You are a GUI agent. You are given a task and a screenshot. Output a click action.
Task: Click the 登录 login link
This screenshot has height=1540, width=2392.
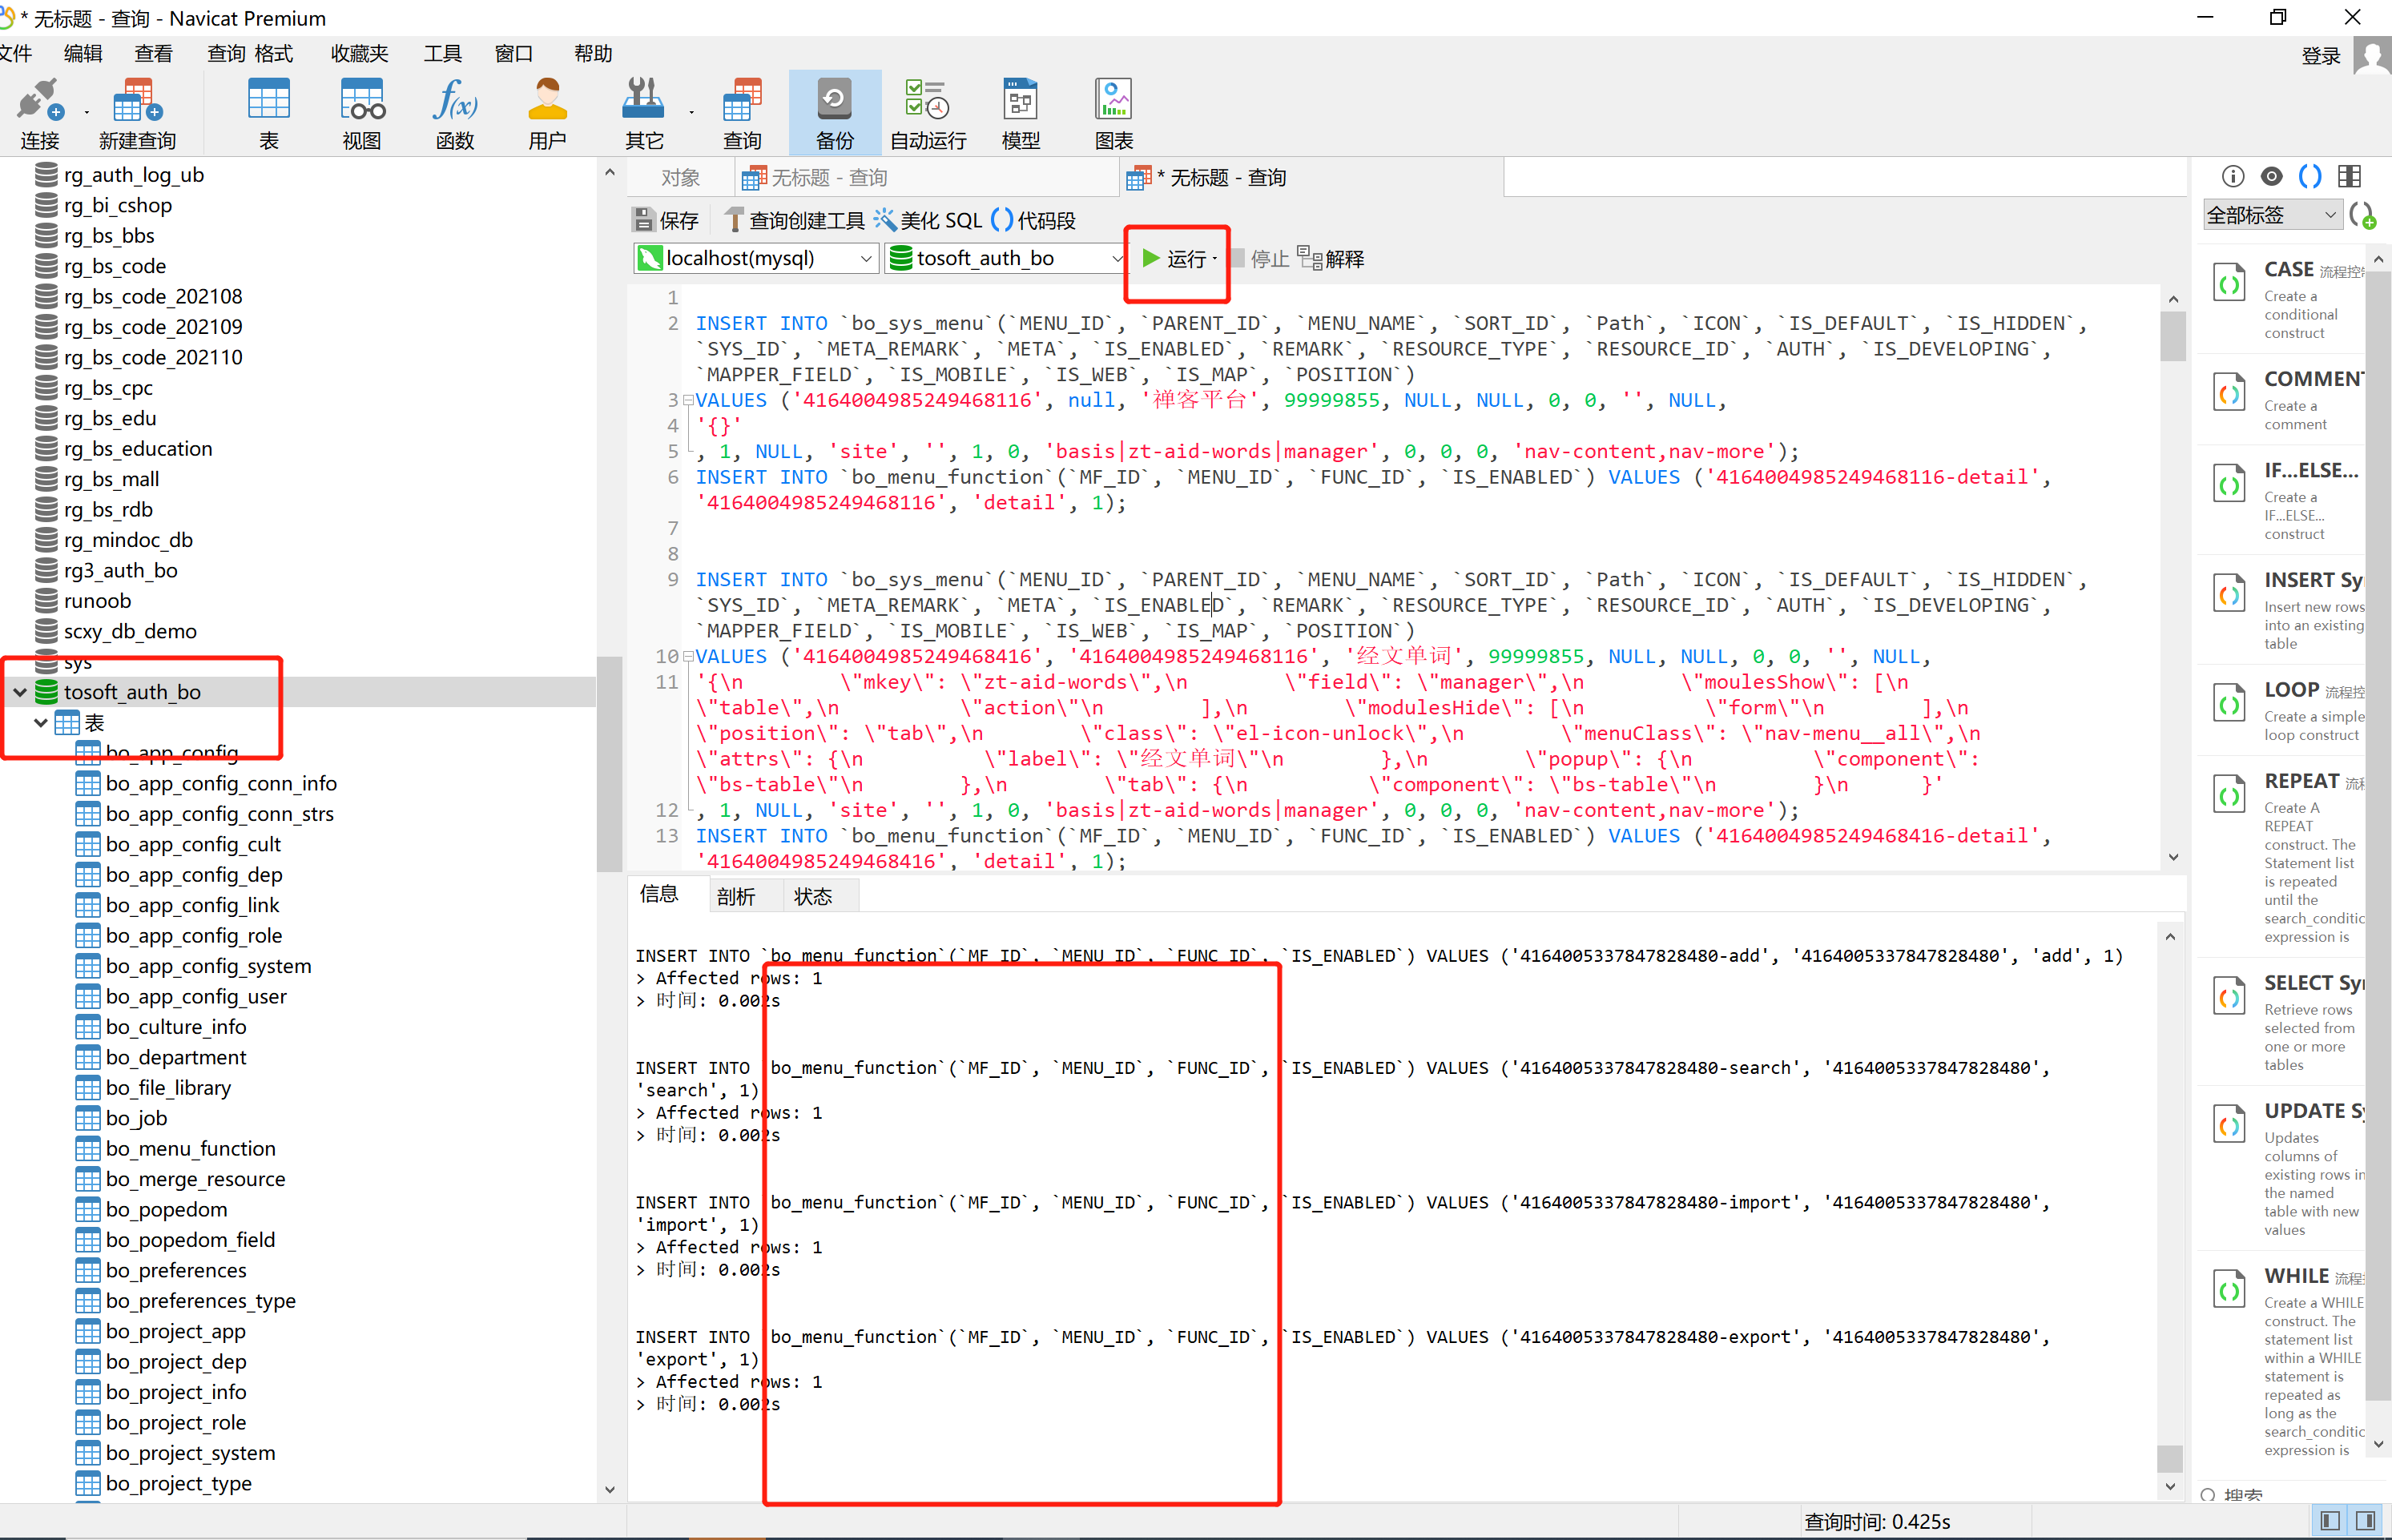click(x=2320, y=56)
